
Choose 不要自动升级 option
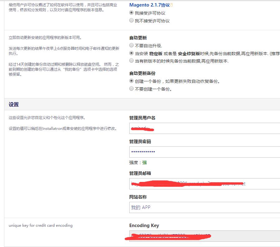(131, 45)
